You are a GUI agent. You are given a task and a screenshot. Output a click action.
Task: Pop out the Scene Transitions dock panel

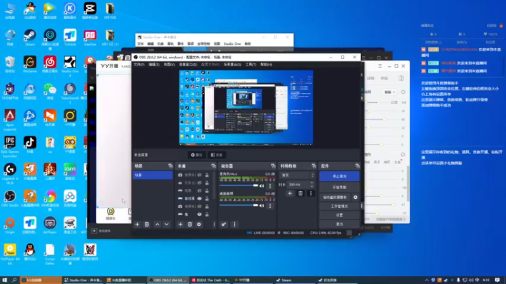[313, 166]
